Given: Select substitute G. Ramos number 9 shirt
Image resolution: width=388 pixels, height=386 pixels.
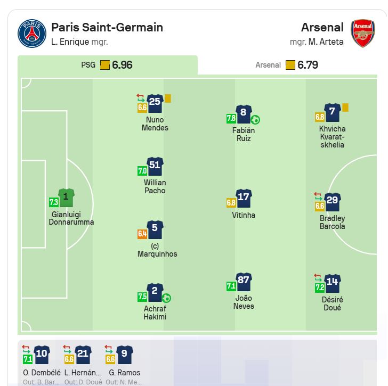Looking at the screenshot, I should [x=125, y=355].
